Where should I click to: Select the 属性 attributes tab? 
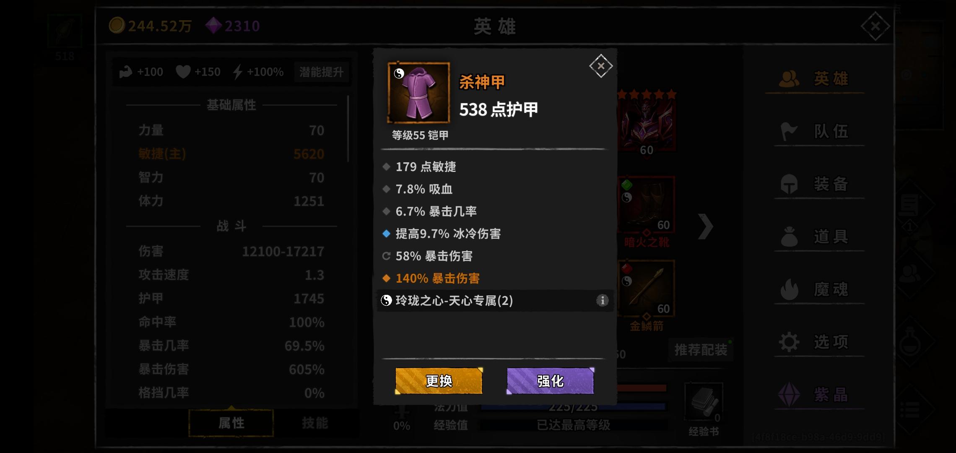[231, 423]
